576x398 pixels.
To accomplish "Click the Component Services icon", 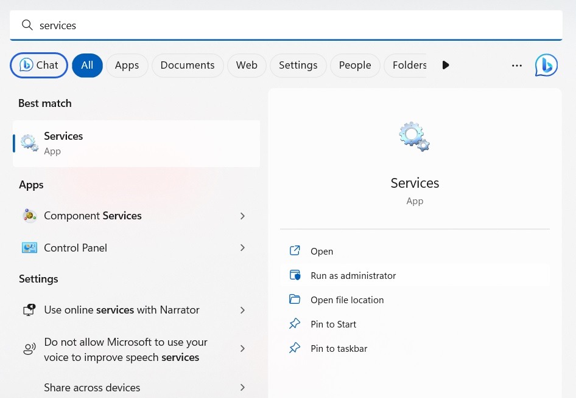I will click(x=29, y=216).
